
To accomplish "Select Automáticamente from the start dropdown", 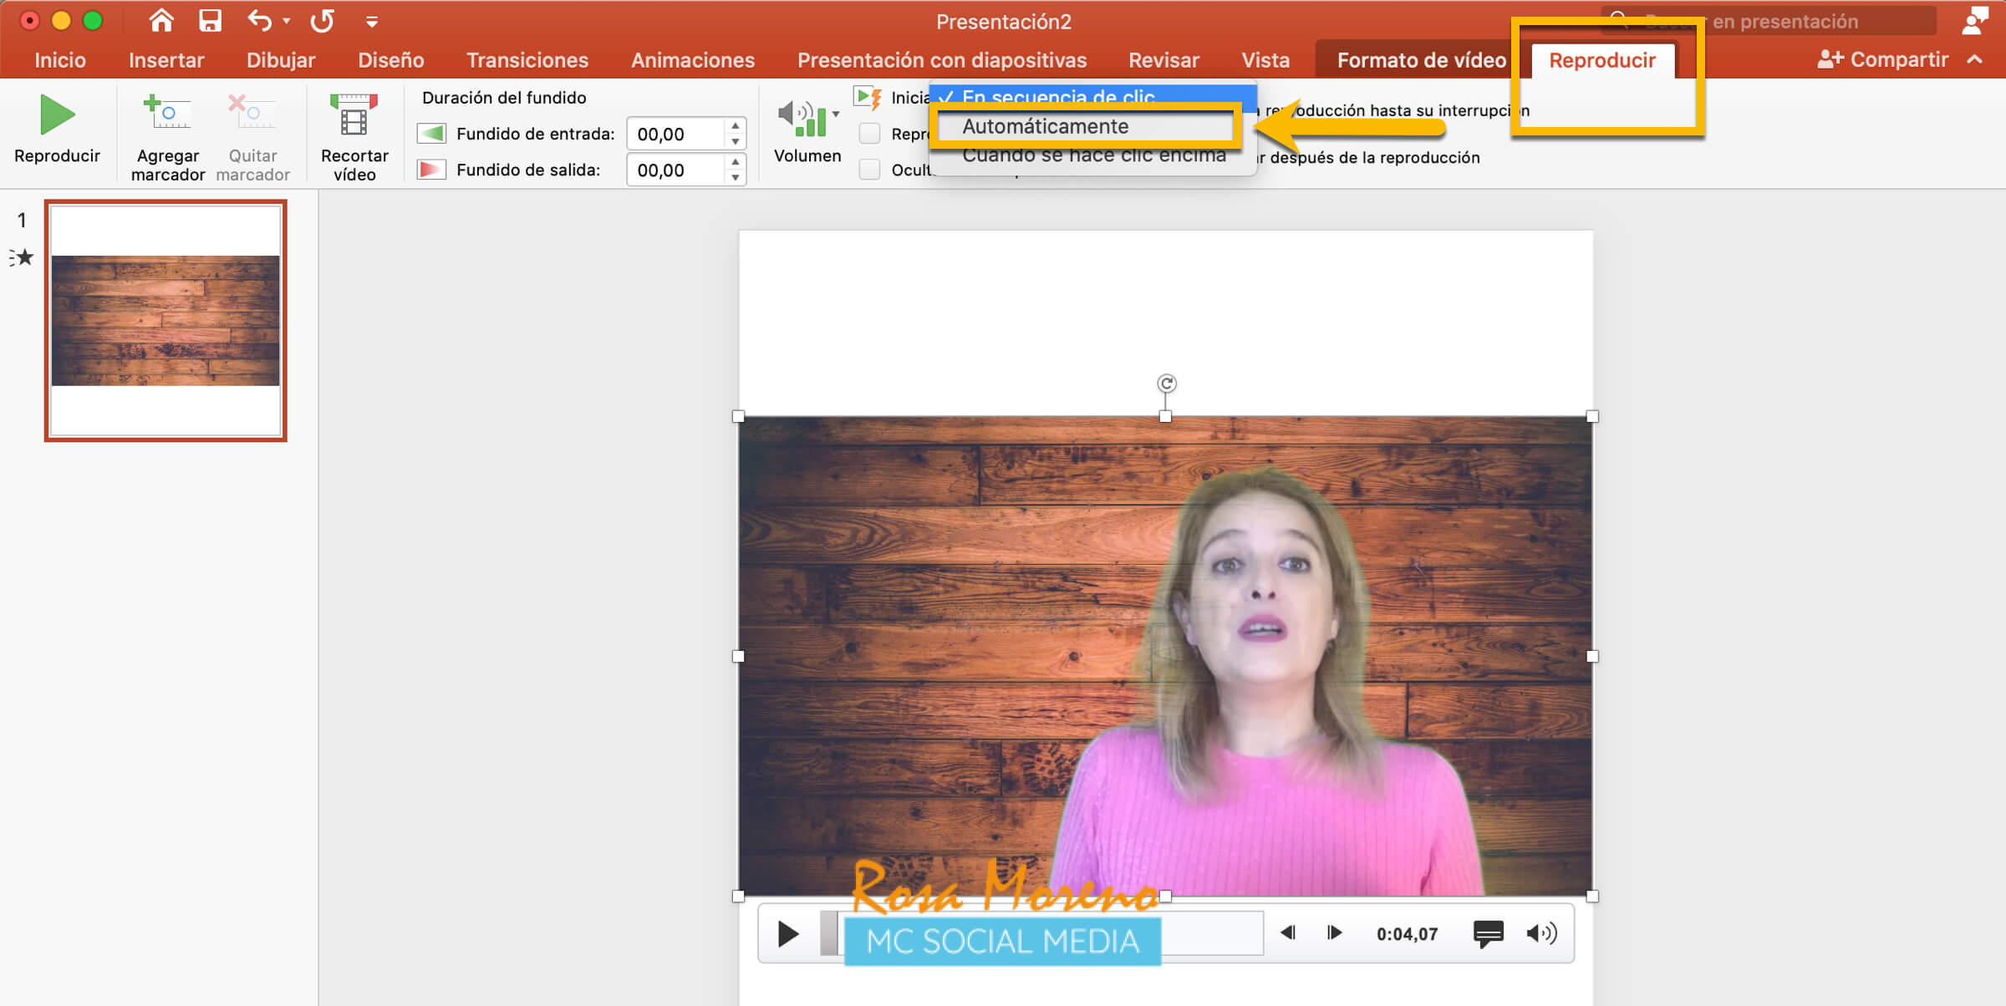I will (1045, 126).
